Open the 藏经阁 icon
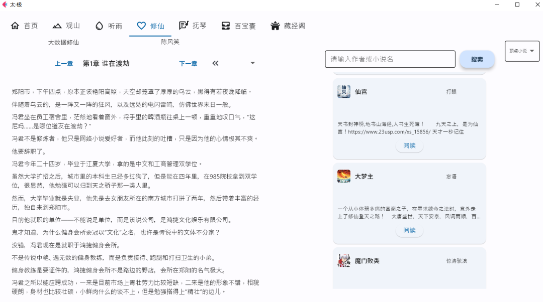The image size is (543, 302). pos(275,25)
